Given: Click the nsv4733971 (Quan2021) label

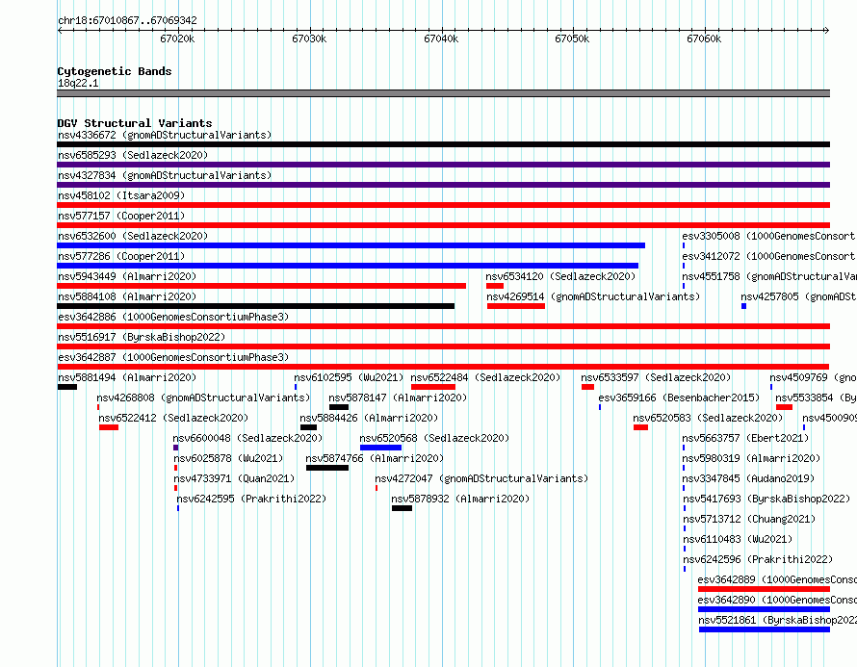Looking at the screenshot, I should [234, 478].
